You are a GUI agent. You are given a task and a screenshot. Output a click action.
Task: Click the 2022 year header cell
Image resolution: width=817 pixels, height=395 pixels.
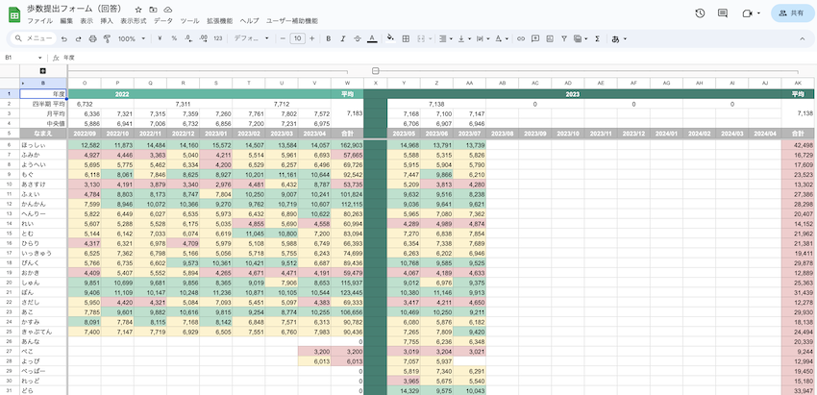pos(200,94)
